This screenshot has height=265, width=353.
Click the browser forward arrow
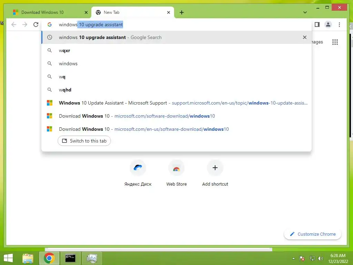[25, 24]
